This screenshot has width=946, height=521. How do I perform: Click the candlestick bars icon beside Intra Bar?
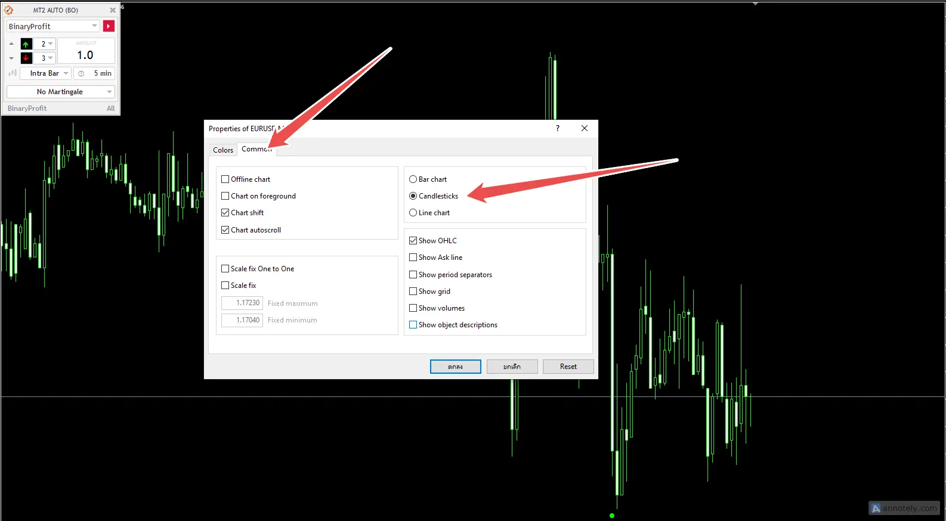coord(13,73)
